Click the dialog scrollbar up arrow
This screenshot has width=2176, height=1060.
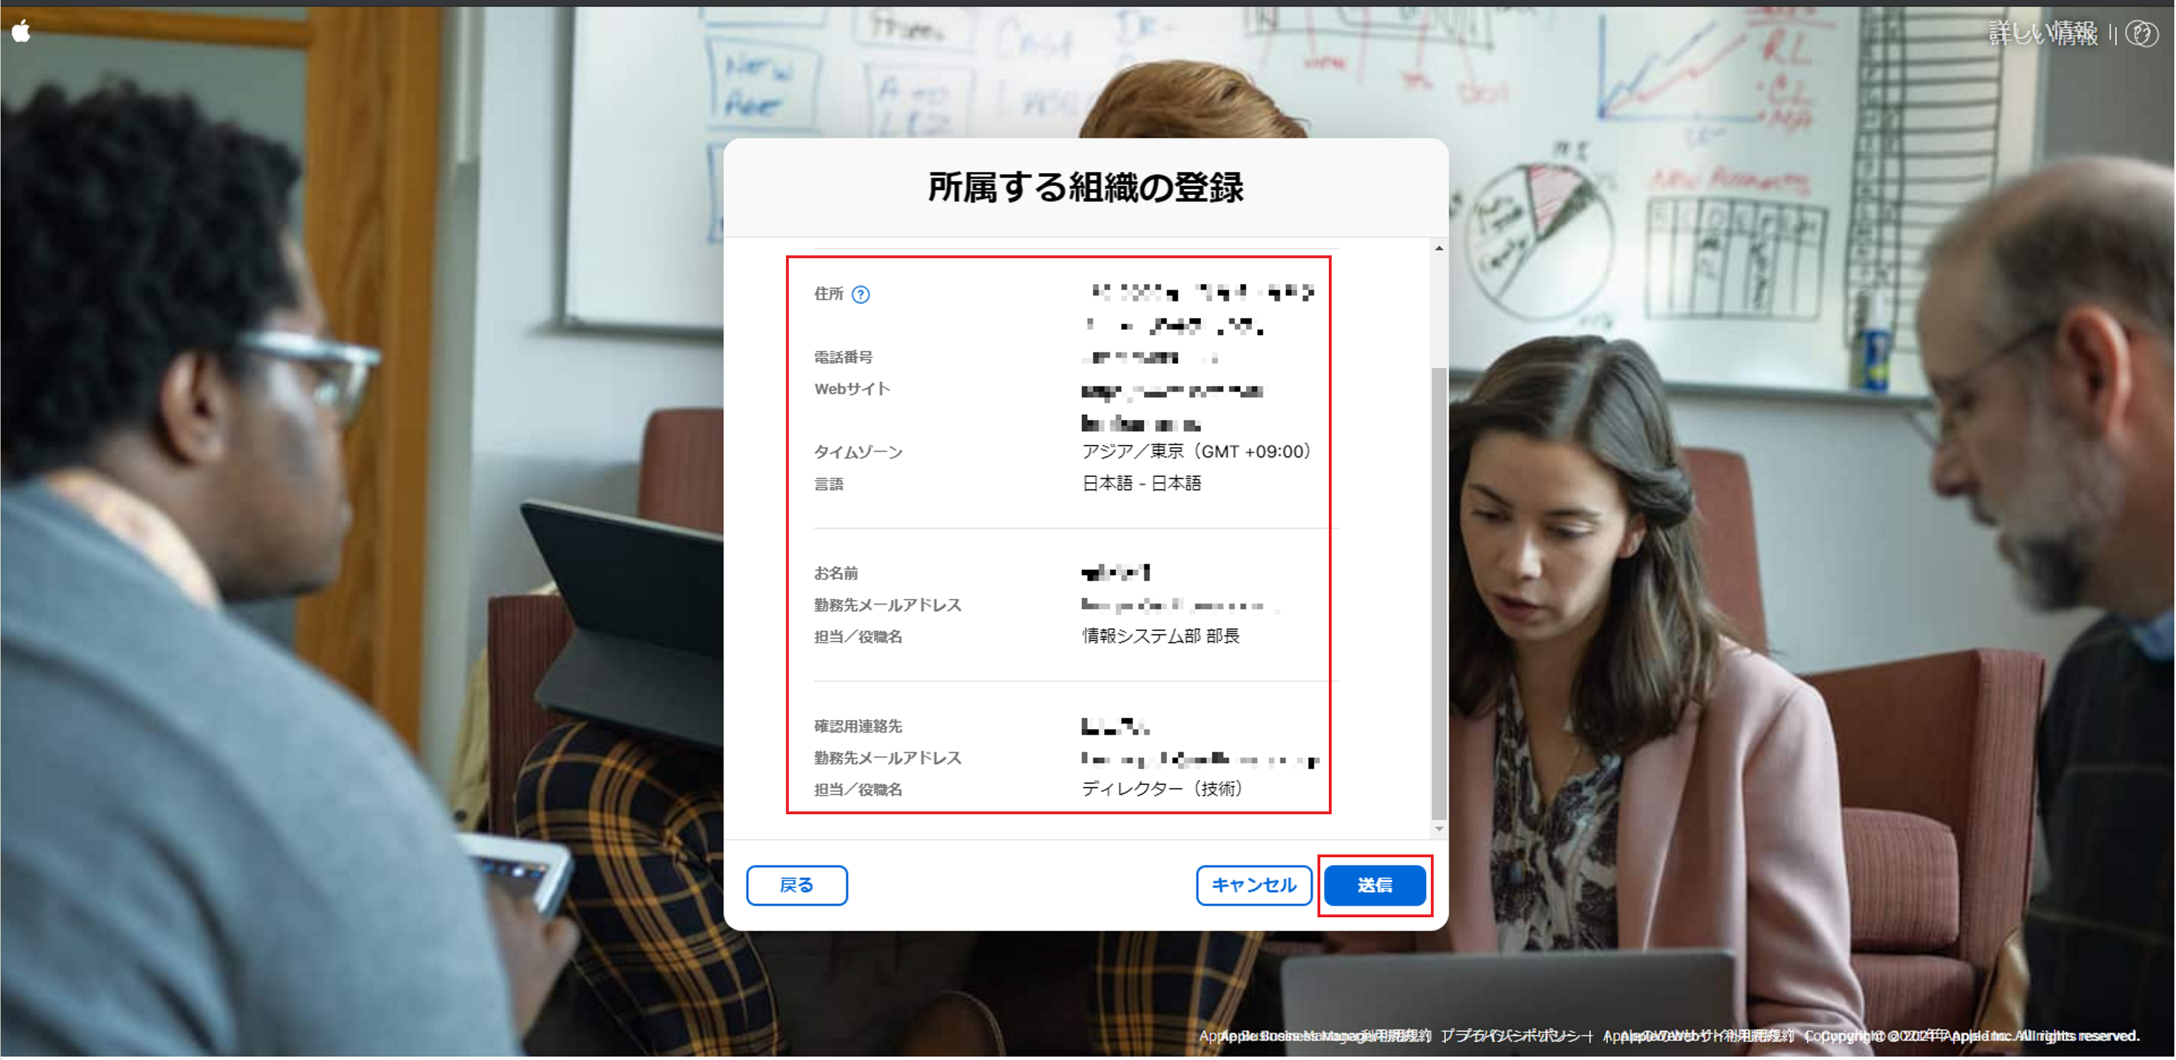(x=1439, y=248)
